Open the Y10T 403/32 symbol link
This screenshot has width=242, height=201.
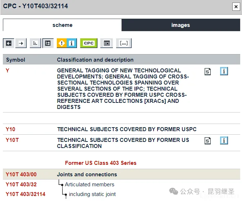(21, 185)
